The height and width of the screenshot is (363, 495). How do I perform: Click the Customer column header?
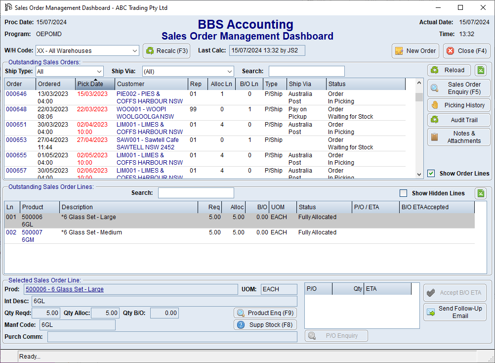(151, 84)
